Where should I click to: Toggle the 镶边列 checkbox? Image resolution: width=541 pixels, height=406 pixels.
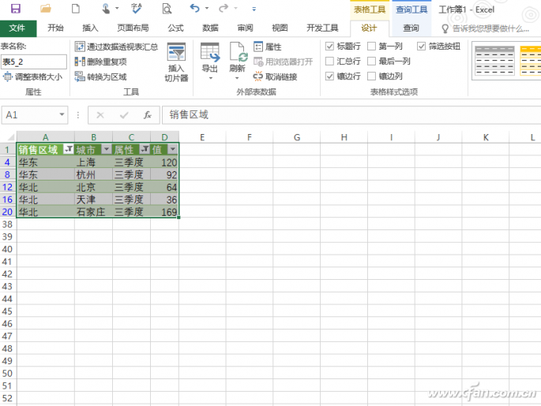tap(372, 76)
